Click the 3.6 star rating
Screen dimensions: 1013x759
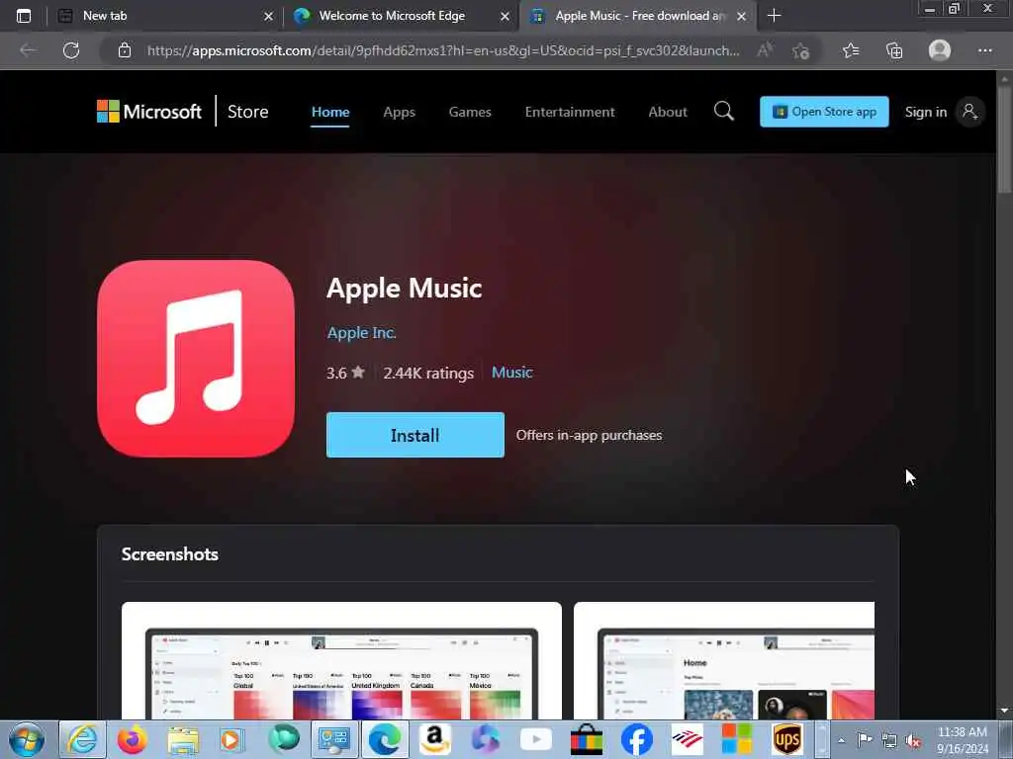(345, 373)
